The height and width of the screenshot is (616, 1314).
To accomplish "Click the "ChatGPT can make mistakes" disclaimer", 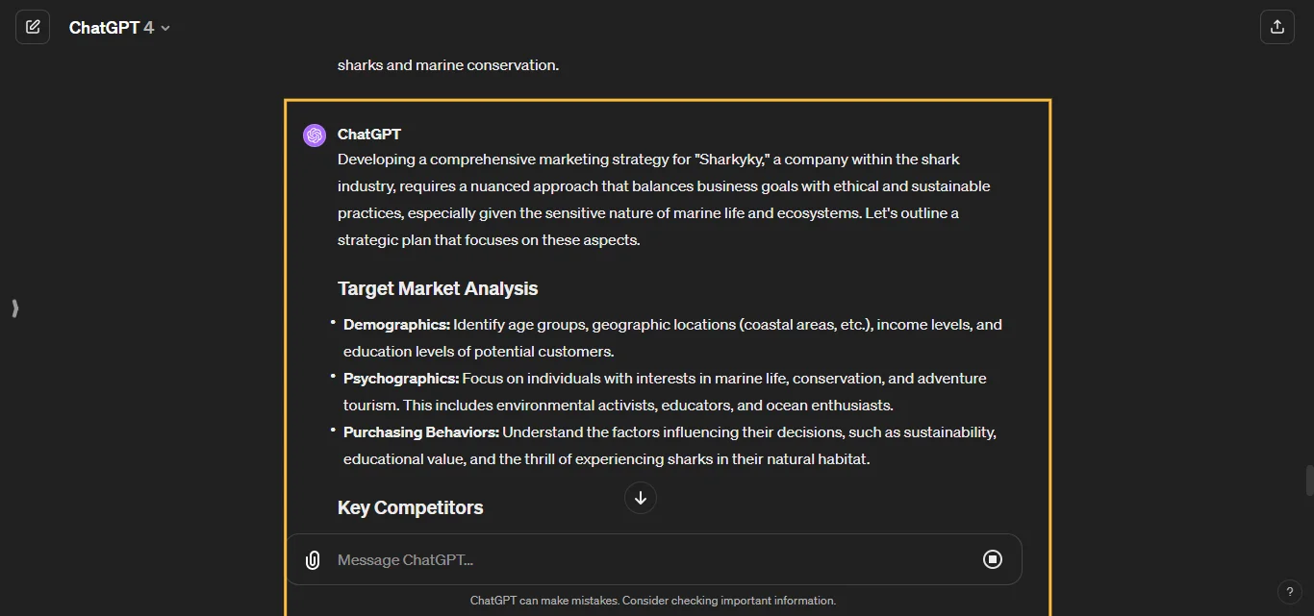I will point(653,600).
